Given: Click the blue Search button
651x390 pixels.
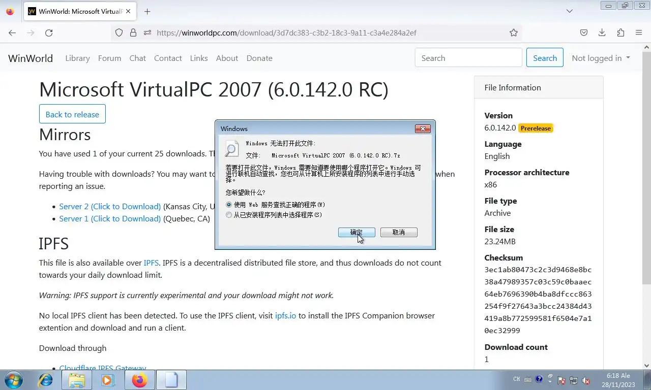Looking at the screenshot, I should (545, 58).
